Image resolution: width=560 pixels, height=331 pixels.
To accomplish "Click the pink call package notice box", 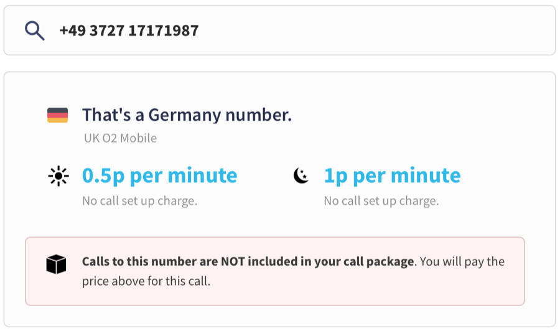I will (x=275, y=271).
